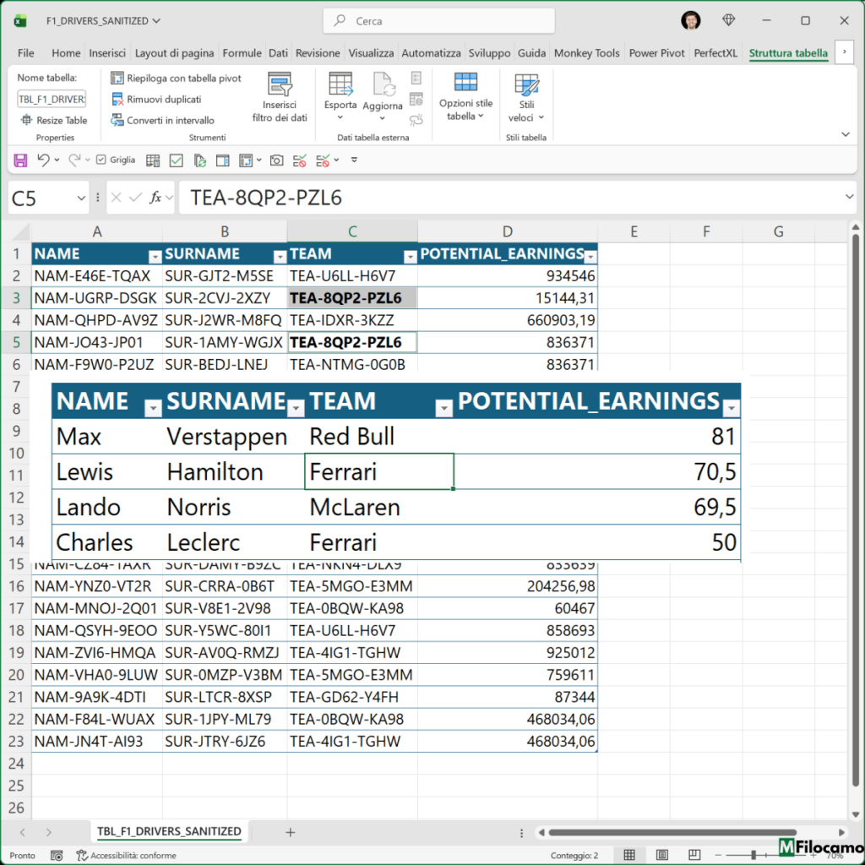
Task: Click the macro recording icon in status bar
Action: pyautogui.click(x=57, y=856)
